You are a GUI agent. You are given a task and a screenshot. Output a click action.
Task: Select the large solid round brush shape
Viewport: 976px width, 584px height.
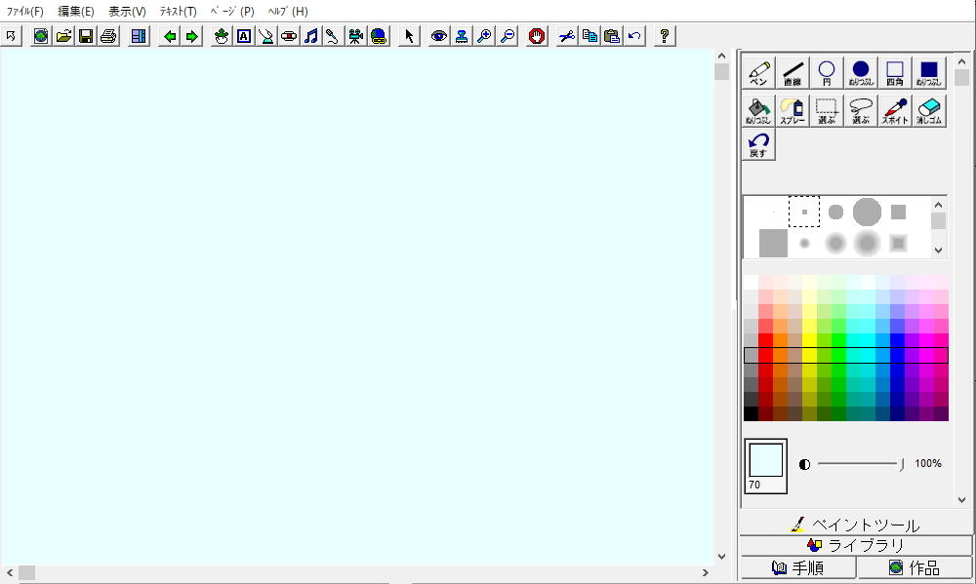pos(867,213)
